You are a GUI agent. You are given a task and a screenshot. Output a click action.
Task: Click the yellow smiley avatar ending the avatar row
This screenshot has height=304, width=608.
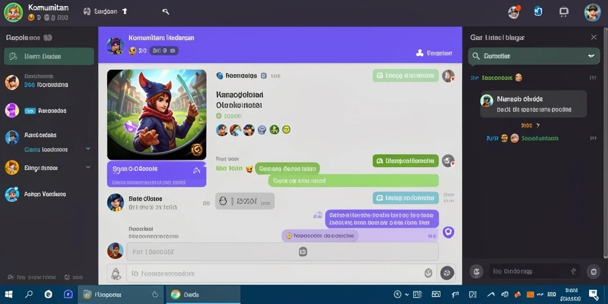click(x=286, y=130)
